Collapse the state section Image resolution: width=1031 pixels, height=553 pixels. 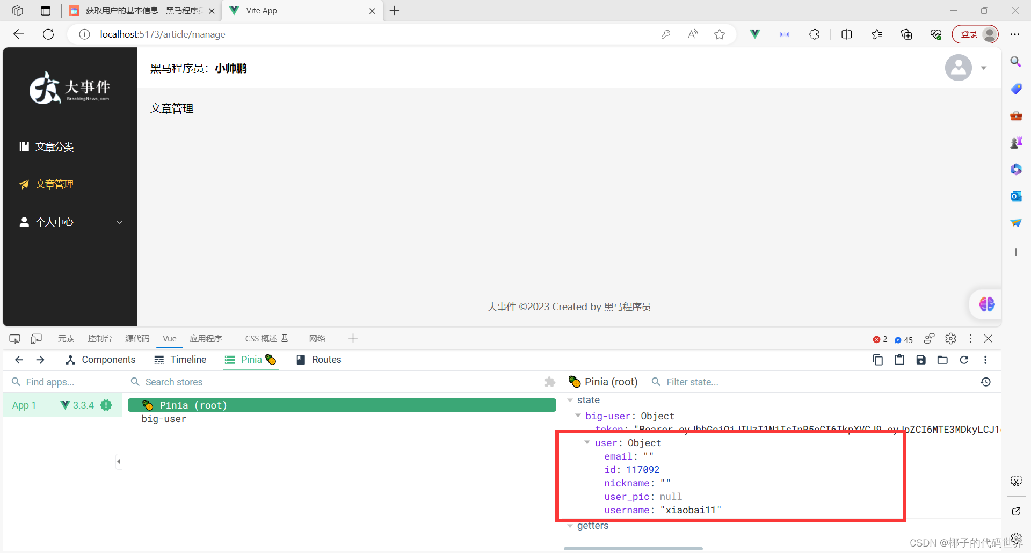pyautogui.click(x=570, y=400)
